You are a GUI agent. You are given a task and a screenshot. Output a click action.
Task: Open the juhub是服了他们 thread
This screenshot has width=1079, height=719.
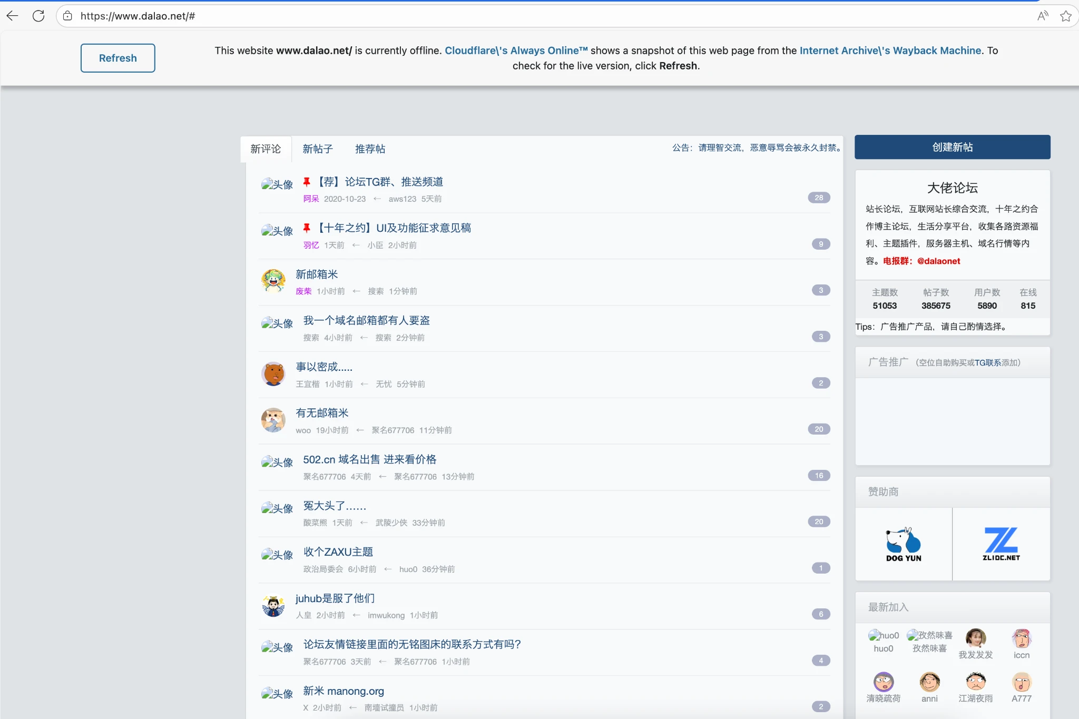click(335, 598)
